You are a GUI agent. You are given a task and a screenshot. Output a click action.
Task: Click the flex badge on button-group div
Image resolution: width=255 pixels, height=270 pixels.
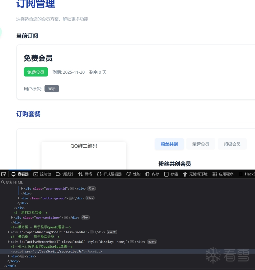[90, 198]
